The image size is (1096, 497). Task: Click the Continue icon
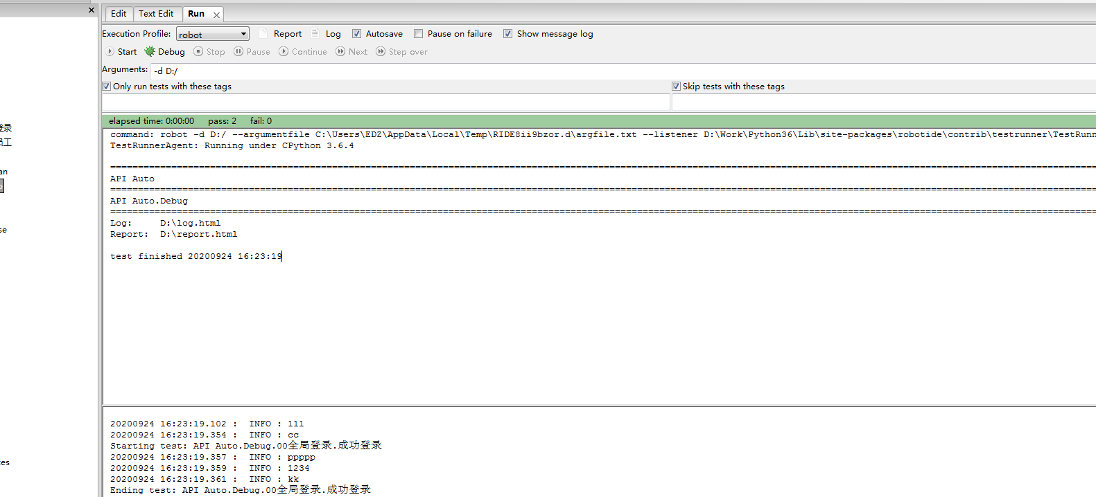(284, 51)
